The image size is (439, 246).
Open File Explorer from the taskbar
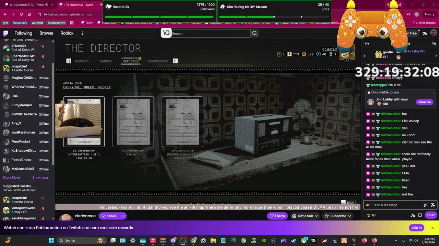213,241
